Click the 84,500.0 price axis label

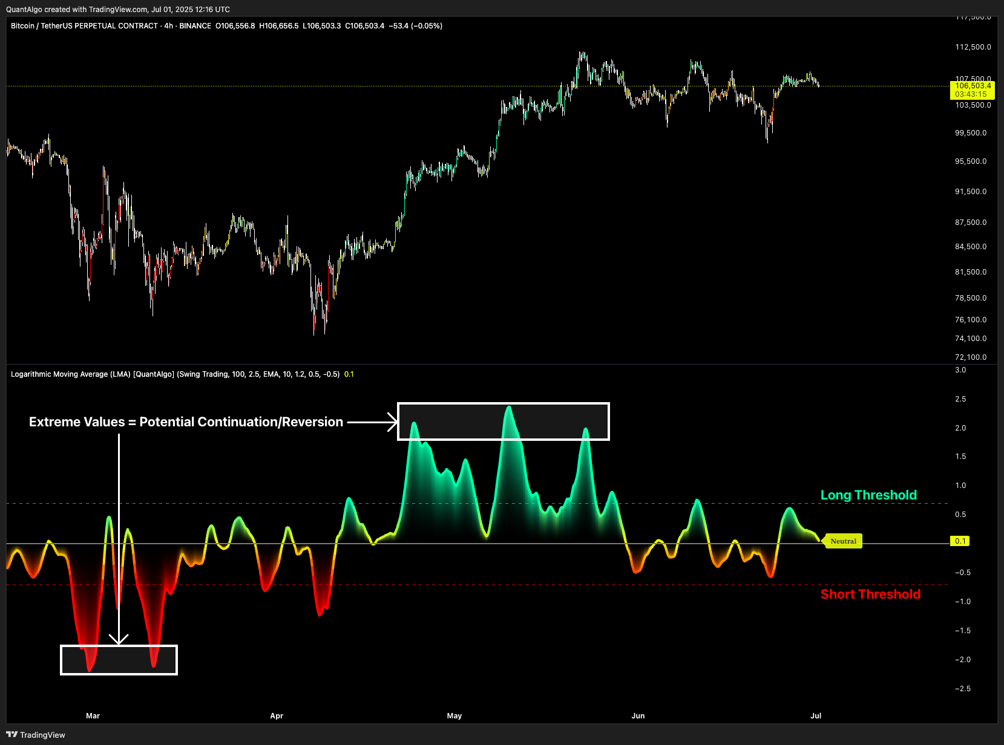[971, 247]
